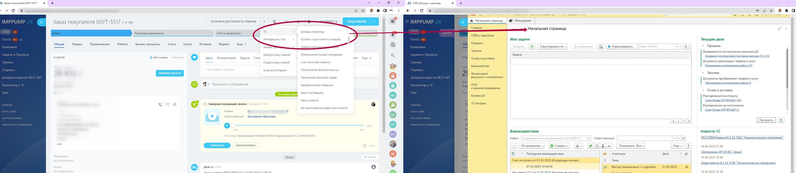Viewport: 796px width, 173px height.
Task: Click the Что нужно сделать input field
Action: click(x=232, y=69)
